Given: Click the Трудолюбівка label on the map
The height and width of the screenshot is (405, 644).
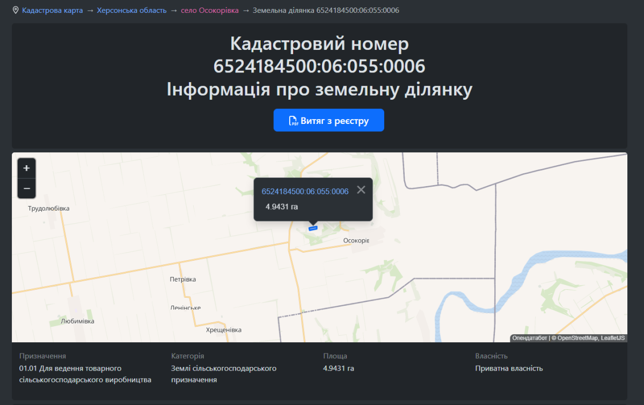Looking at the screenshot, I should pos(49,208).
